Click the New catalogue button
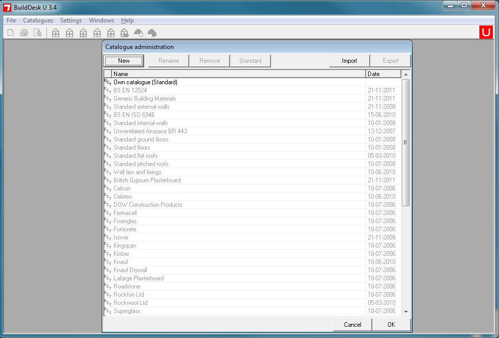 [x=124, y=61]
